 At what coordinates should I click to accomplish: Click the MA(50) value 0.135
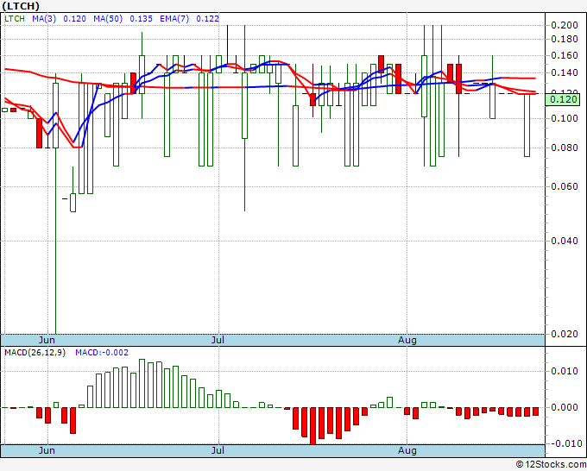(141, 18)
